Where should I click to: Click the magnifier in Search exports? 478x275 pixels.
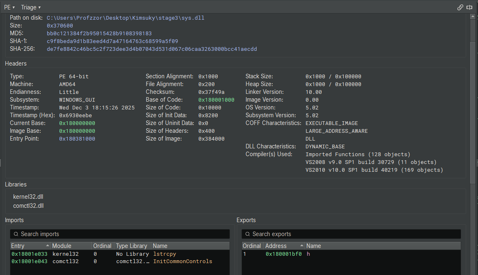pyautogui.click(x=247, y=234)
